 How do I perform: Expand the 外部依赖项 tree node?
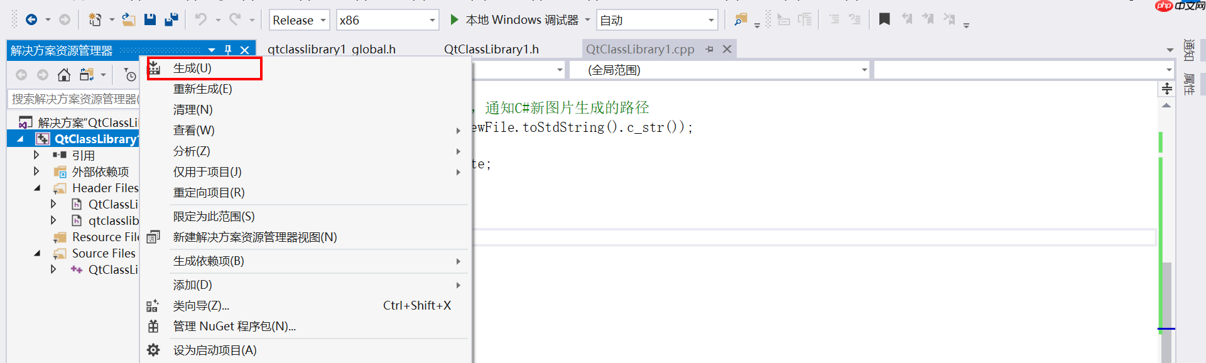coord(36,171)
